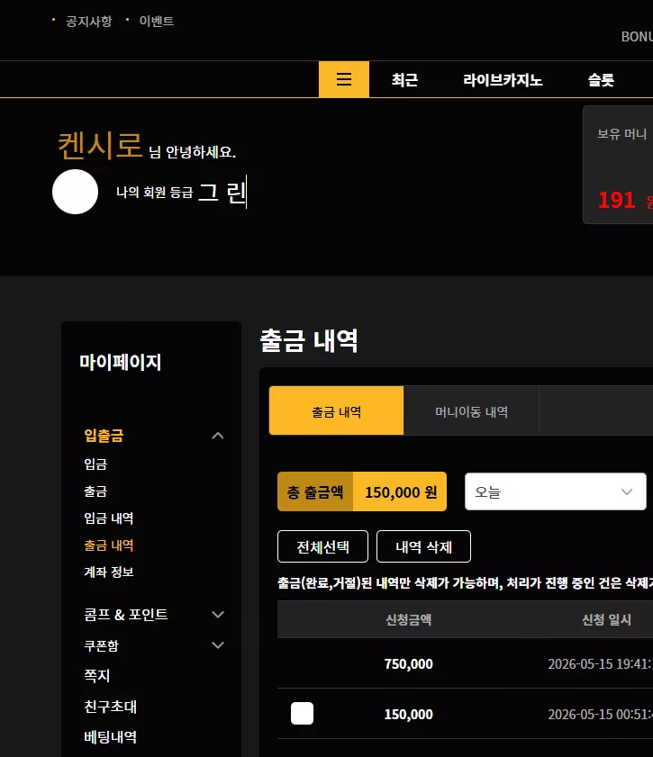Screen dimensions: 653x757
Task: Open the 슬롯 menu
Action: [x=601, y=79]
